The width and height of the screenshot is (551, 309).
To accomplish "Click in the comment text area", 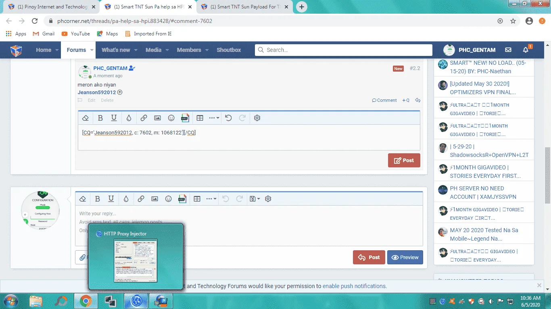I will pos(249,137).
